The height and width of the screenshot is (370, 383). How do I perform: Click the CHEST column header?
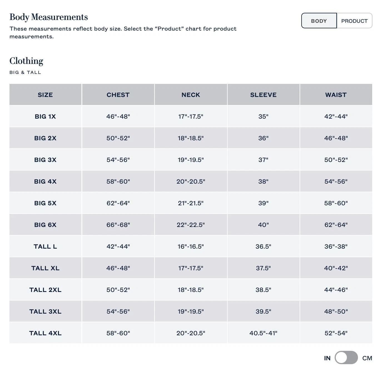pos(118,95)
